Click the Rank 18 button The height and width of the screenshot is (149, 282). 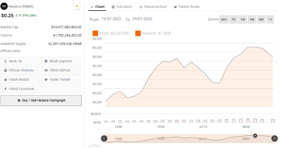(20, 61)
